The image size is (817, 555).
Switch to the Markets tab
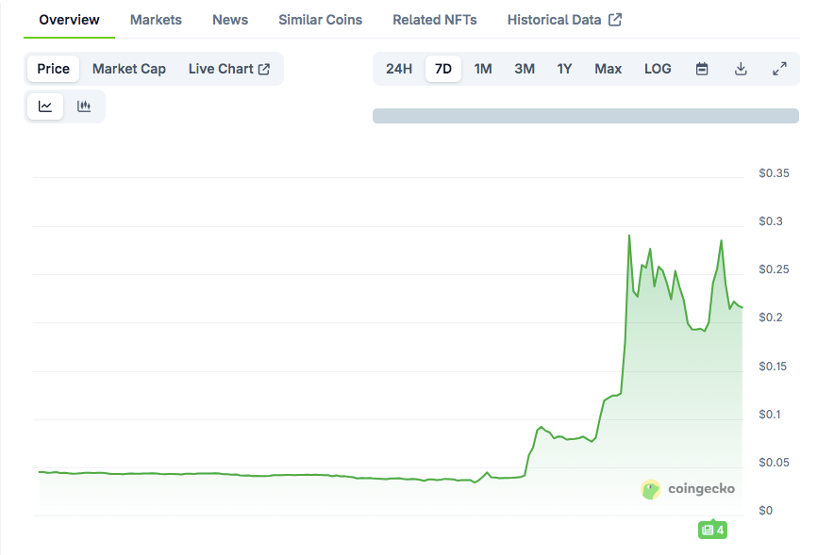point(156,20)
